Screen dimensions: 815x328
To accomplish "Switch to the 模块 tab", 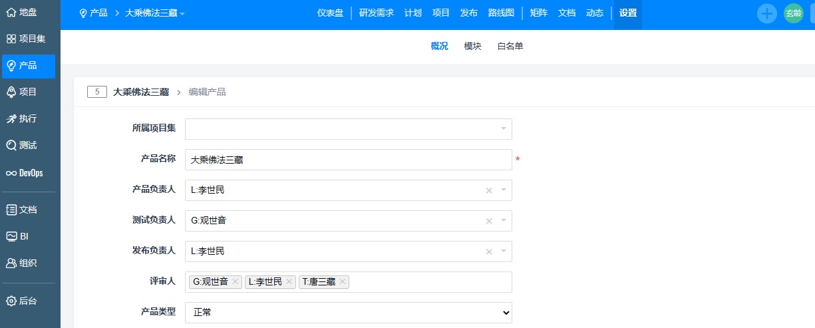I will tap(472, 46).
